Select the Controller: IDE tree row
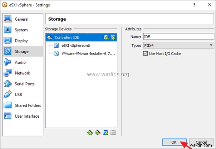 click(81, 37)
